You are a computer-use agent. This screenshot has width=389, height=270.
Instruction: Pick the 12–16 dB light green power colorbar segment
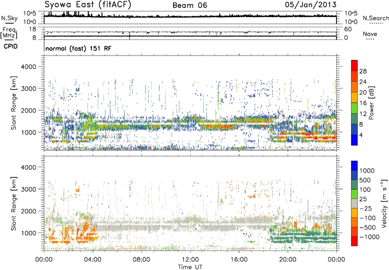click(x=354, y=108)
